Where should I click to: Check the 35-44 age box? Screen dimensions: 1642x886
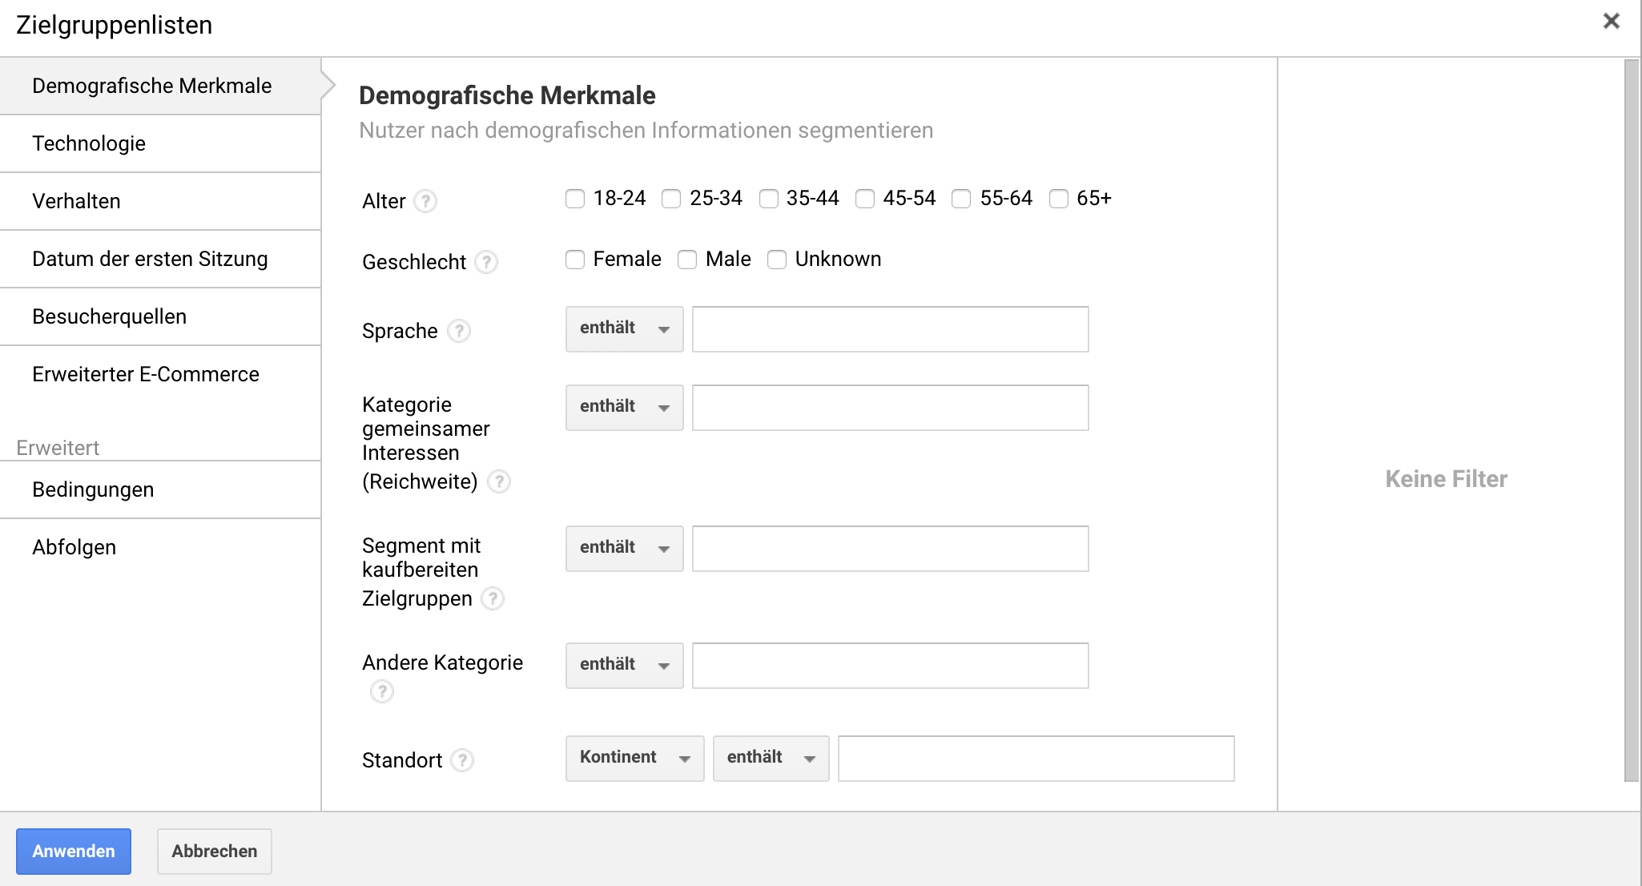coord(769,199)
